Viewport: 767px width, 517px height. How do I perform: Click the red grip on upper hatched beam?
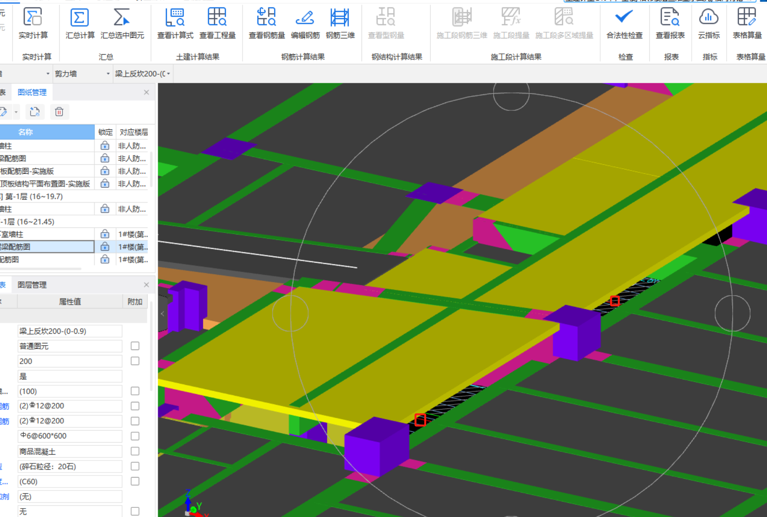pyautogui.click(x=615, y=301)
